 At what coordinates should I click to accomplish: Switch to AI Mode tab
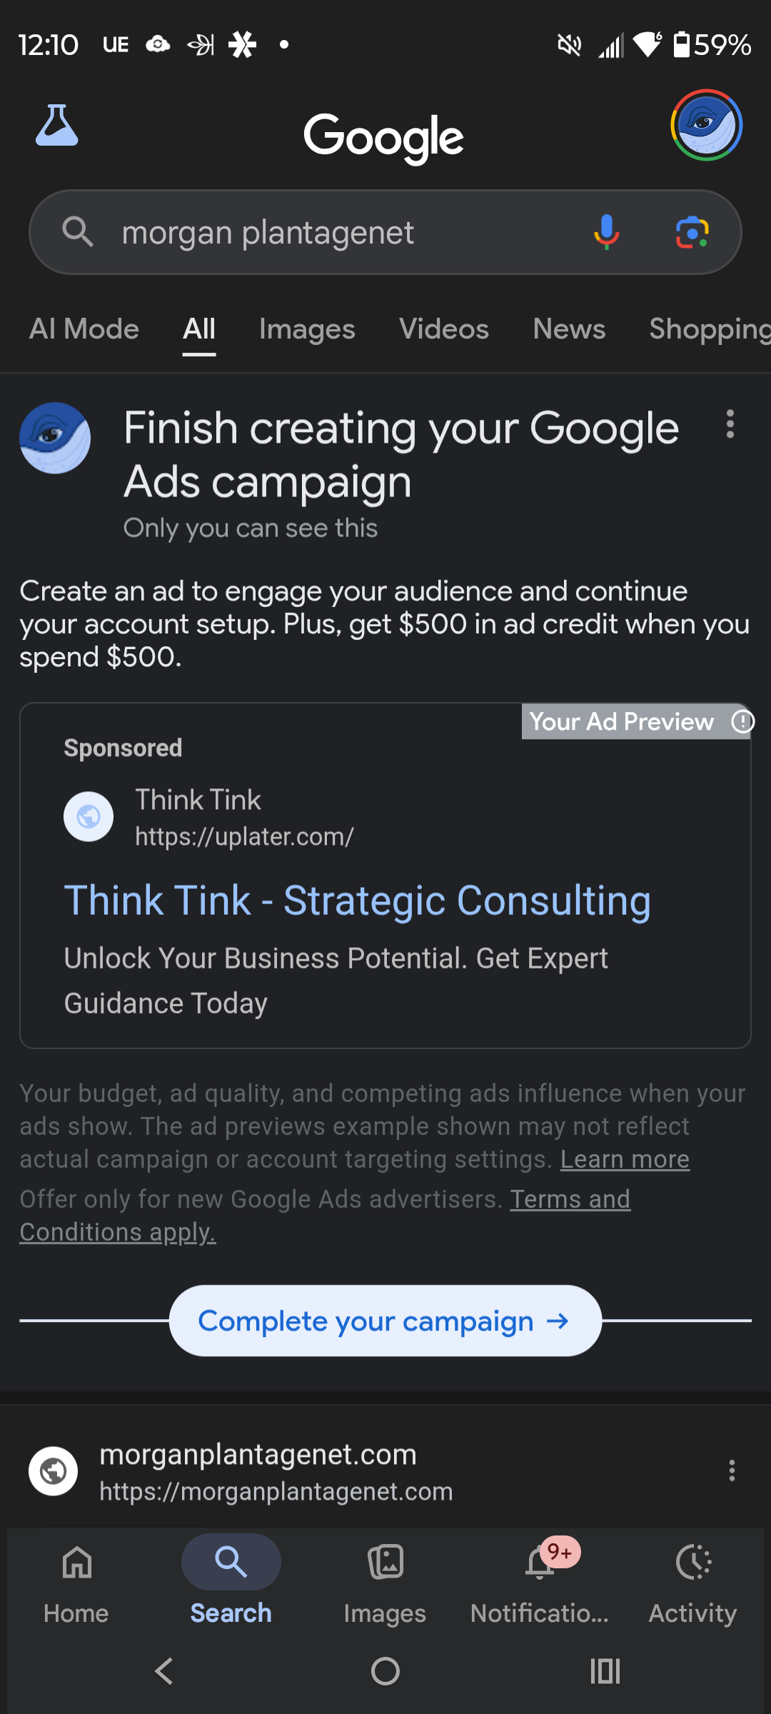(84, 329)
